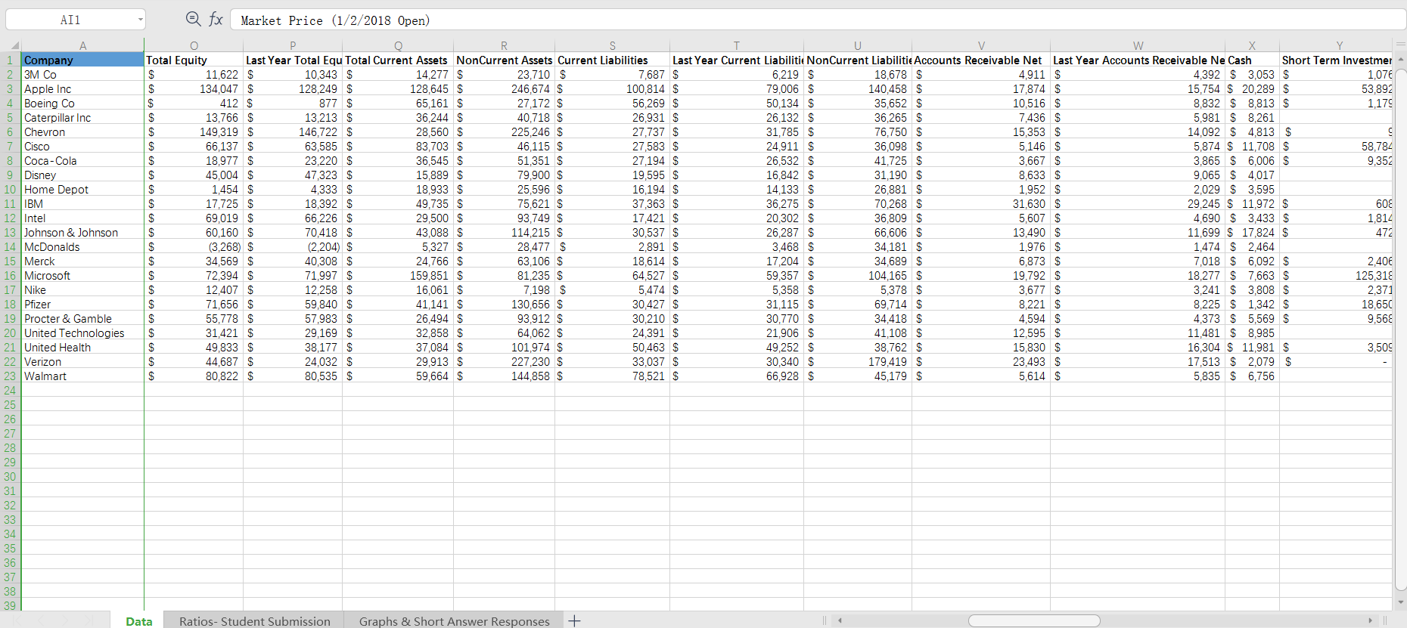This screenshot has height=628, width=1407.
Task: Select Verizon's noncurrent assets 227,230 cell
Action: (504, 361)
